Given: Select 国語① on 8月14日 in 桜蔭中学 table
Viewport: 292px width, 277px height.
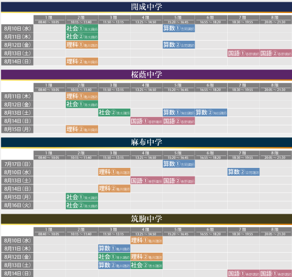Looking at the screenshot, I should 147,121.
